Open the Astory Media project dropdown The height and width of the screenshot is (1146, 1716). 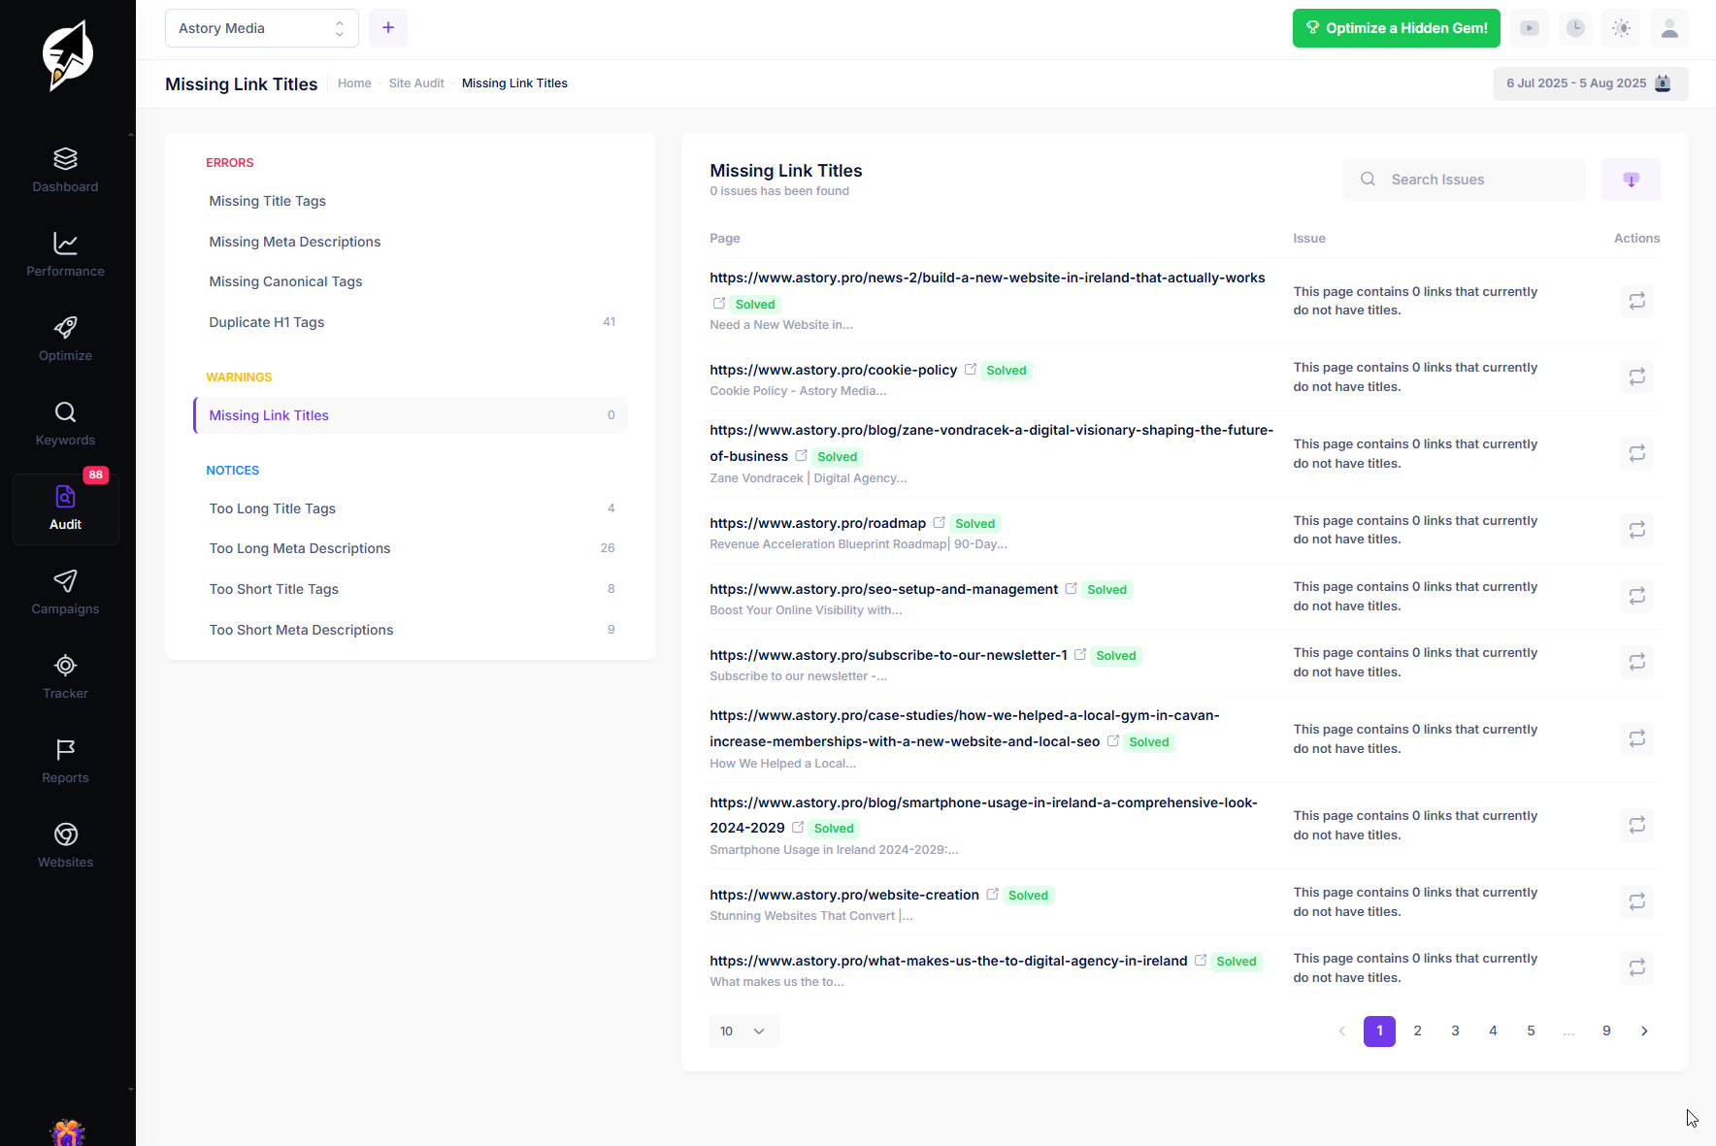(262, 28)
